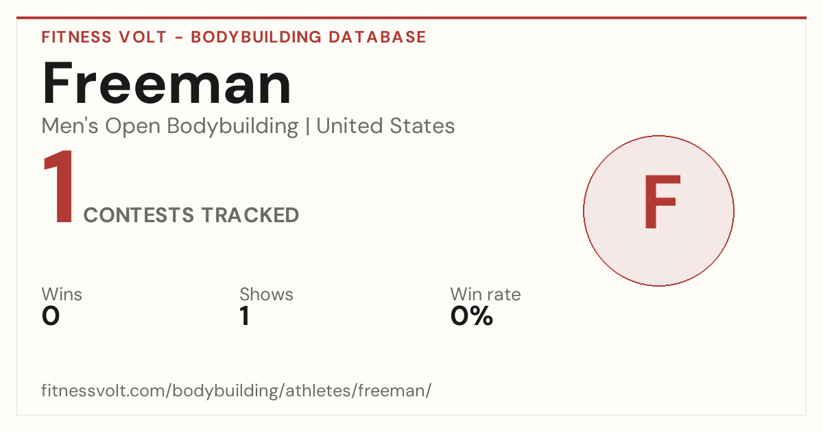823x432 pixels.
Task: Click the bodybuilding segment of the URL
Action: click(225, 392)
